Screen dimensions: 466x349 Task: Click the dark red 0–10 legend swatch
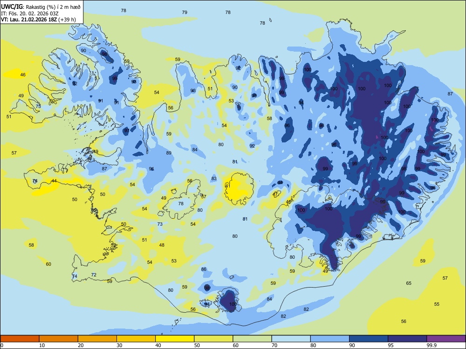20,339
